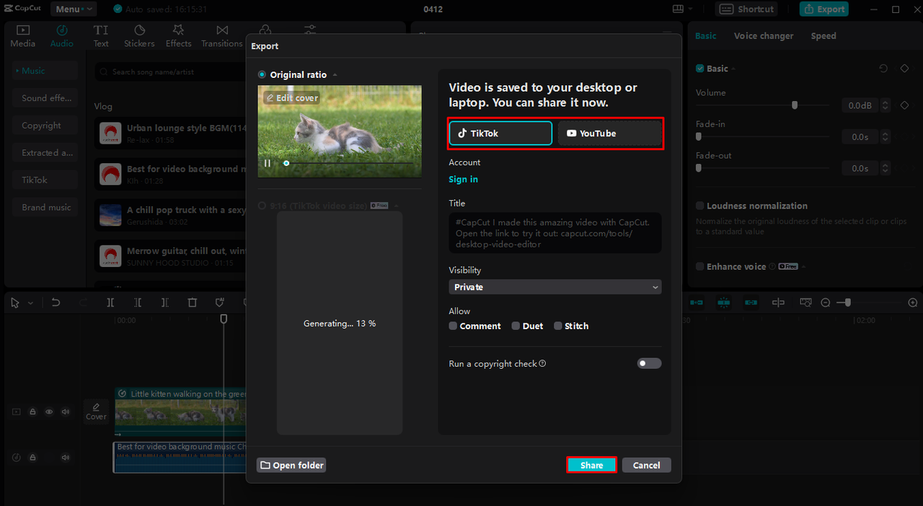The image size is (923, 506).
Task: Lock the audio music track
Action: click(32, 458)
